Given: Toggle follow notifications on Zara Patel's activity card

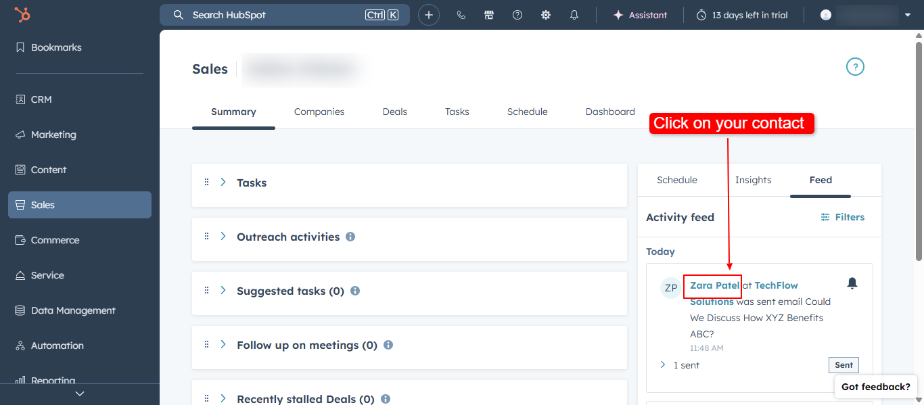Looking at the screenshot, I should point(852,283).
